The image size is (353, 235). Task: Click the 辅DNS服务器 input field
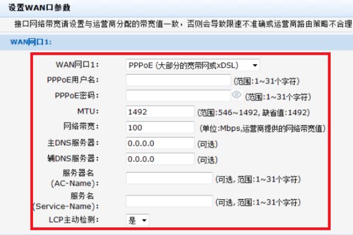point(159,159)
